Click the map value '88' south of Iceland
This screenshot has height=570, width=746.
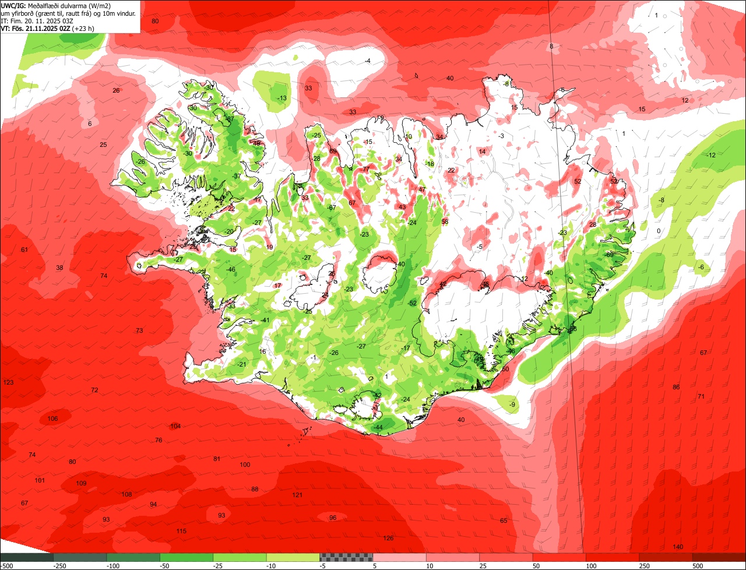(255, 489)
